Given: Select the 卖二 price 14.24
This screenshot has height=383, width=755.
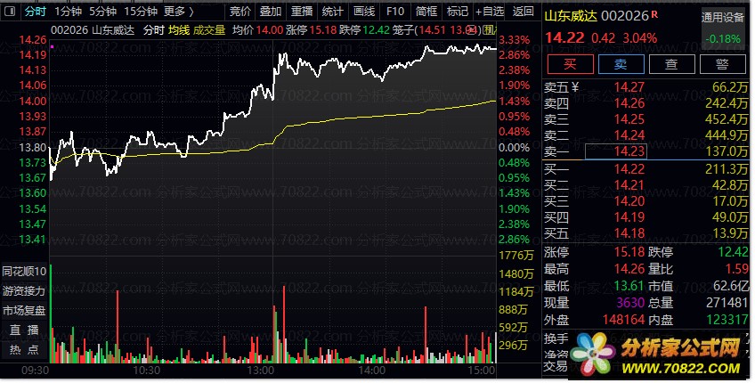Looking at the screenshot, I should point(629,135).
